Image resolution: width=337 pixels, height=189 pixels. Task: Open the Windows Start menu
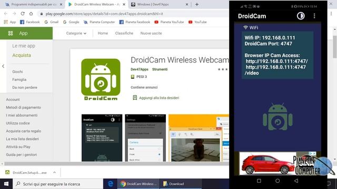pos(6,184)
